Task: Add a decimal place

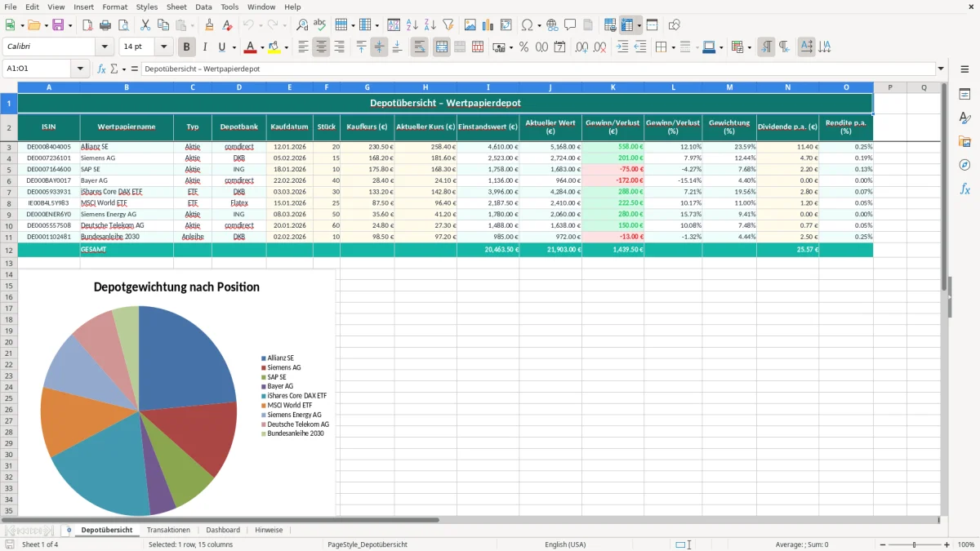Action: coord(582,47)
